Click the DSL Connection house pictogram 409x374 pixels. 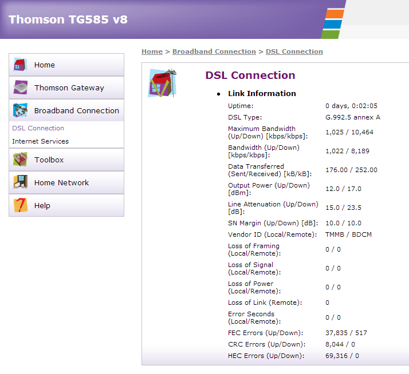[x=162, y=83]
